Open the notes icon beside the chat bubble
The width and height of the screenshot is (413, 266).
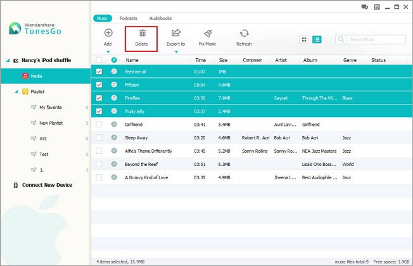point(377,7)
